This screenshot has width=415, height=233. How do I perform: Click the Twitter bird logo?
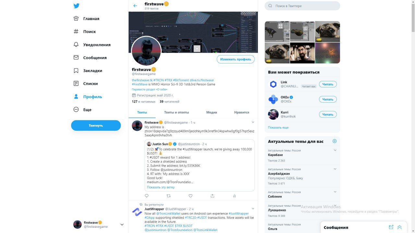[76, 6]
